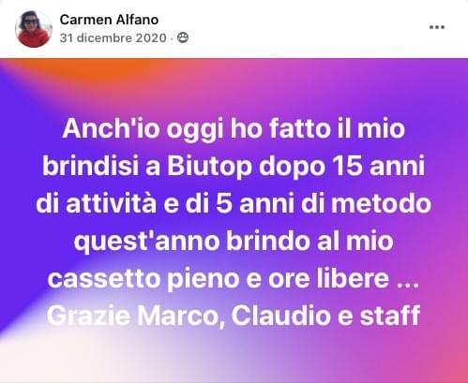The width and height of the screenshot is (468, 383).
Task: Open the three-dot post options menu
Action: tap(437, 27)
